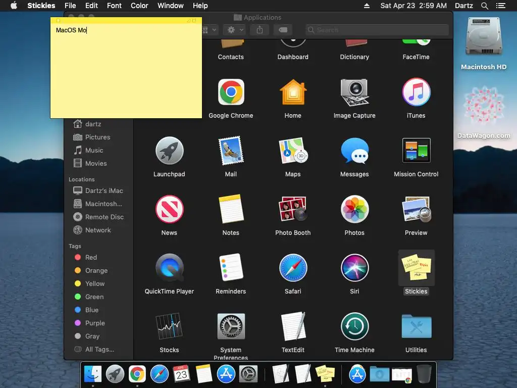Viewport: 517px width, 388px height.
Task: Select Remote Disc under Locations
Action: (x=98, y=217)
